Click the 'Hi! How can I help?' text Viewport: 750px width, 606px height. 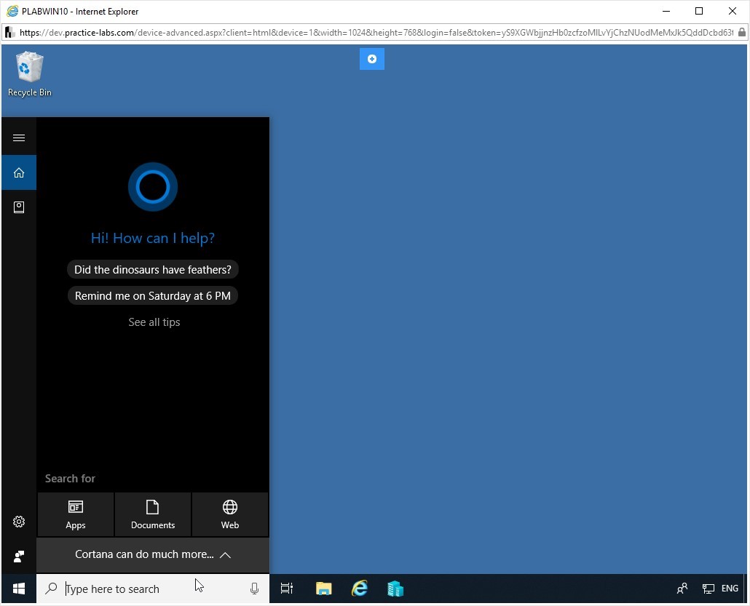point(153,238)
